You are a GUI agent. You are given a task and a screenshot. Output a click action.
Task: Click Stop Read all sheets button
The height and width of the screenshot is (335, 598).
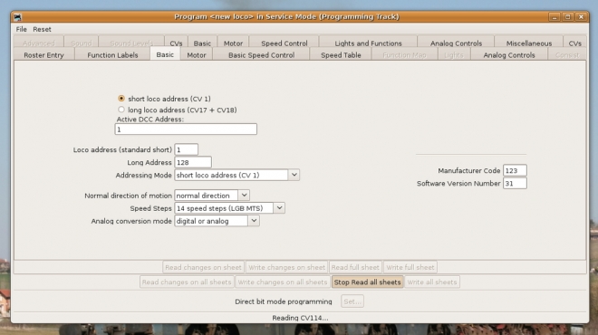[367, 282]
